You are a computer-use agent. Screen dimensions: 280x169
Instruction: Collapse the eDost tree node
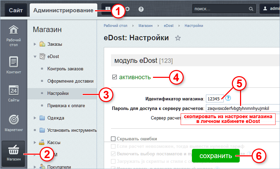[35, 57]
